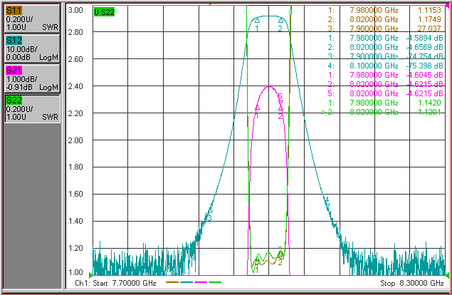Click marker 1 triangle on the teal S12 trace
The image size is (452, 295).
257,20
